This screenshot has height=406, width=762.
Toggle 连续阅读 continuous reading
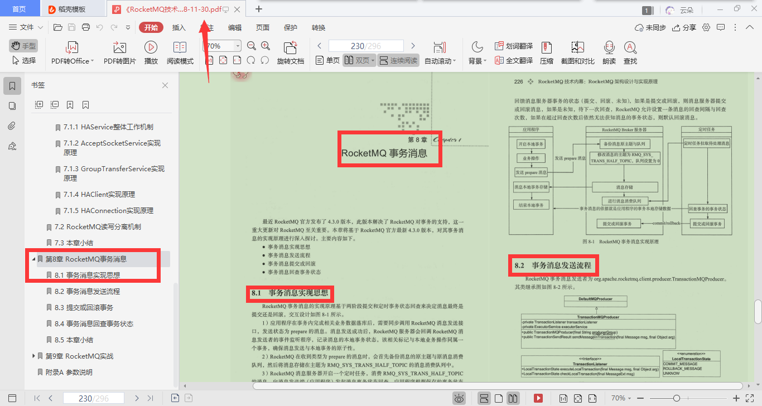click(398, 60)
